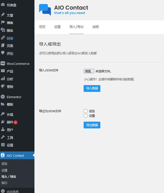Image resolution: width=164 pixels, height=193 pixels.
Task: Click the WooCommerce logo icon
Action: pyautogui.click(x=3, y=64)
